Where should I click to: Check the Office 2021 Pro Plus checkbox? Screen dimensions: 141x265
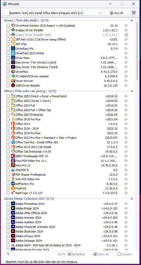click(8, 138)
